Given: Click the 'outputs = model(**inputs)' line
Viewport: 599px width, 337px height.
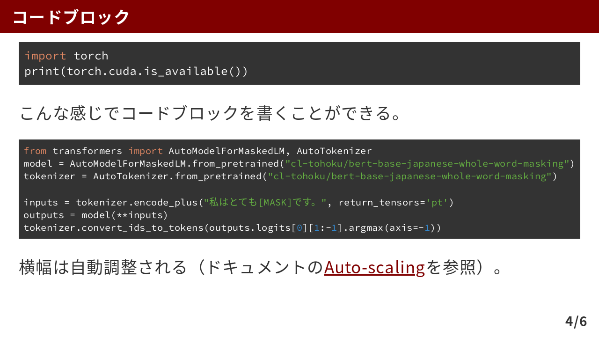Looking at the screenshot, I should tap(95, 215).
